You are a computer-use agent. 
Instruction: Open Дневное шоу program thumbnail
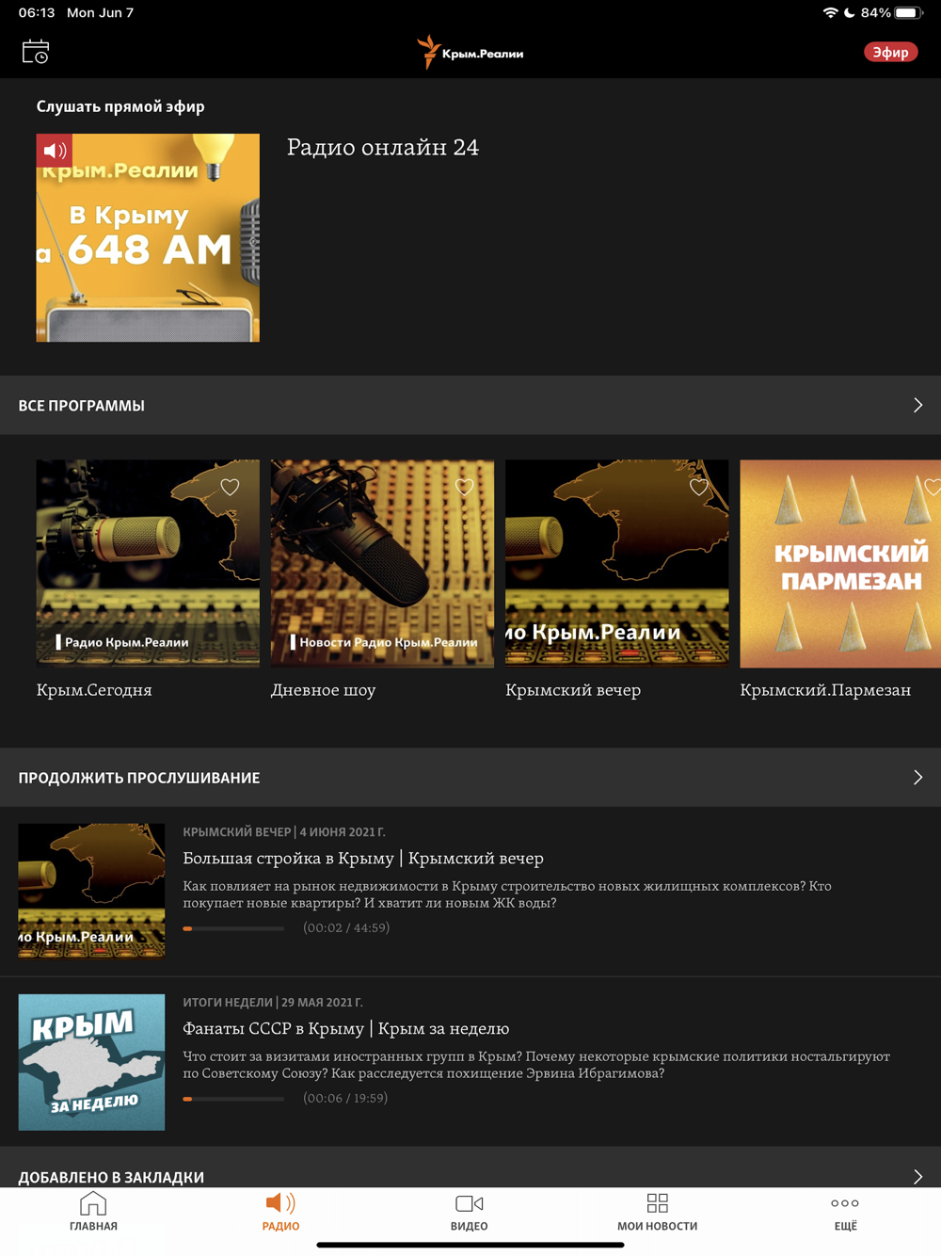point(382,563)
